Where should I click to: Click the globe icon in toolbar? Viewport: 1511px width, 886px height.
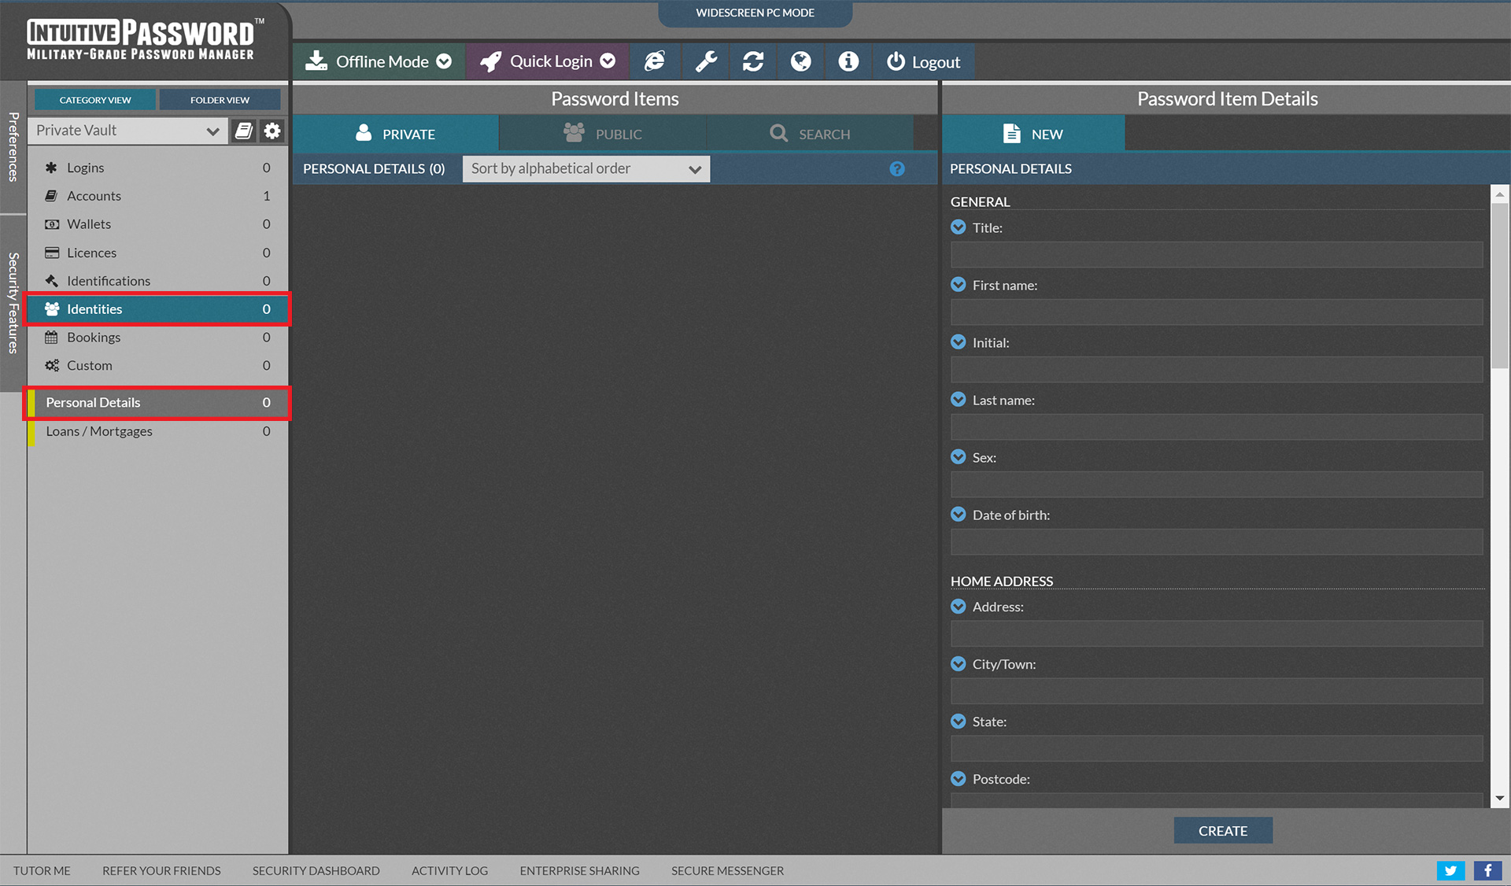tap(800, 61)
